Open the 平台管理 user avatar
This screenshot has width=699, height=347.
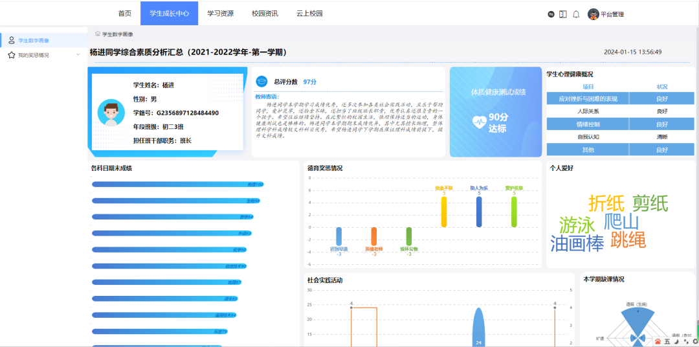click(593, 14)
